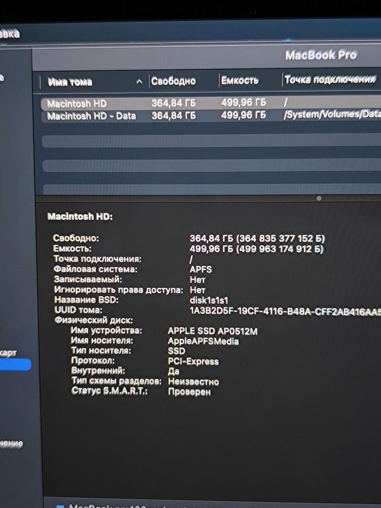Click the Тип схемы разделов: label
The image size is (381, 508).
coord(117,381)
